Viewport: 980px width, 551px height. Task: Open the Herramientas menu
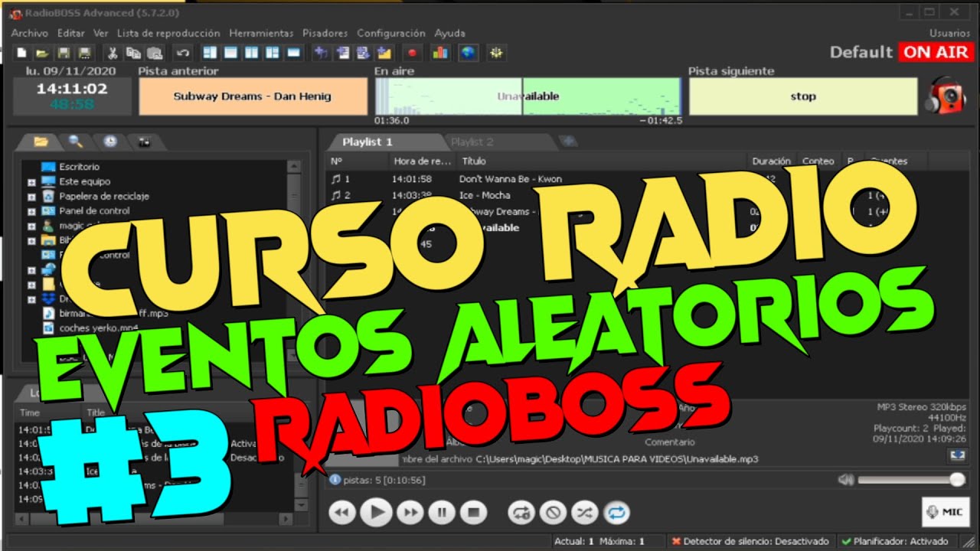click(261, 34)
